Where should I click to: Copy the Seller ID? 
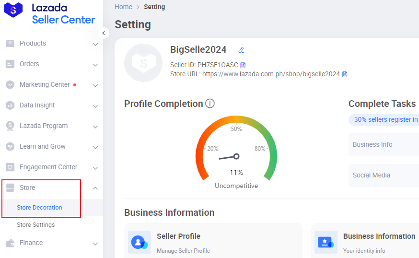pyautogui.click(x=243, y=65)
